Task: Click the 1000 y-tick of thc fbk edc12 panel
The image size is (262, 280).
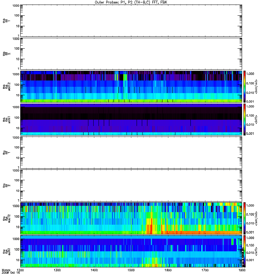Action: 16,206
